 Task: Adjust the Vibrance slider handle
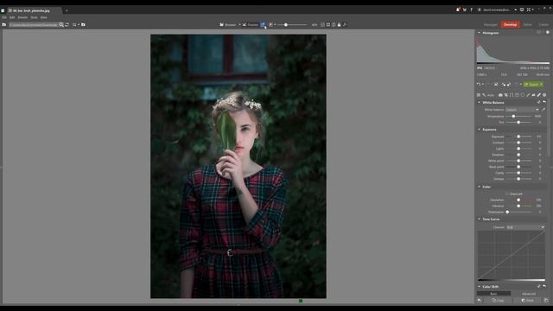[518, 206]
